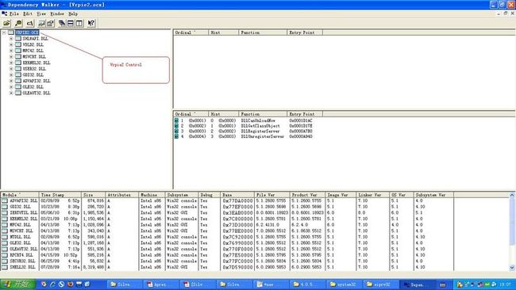Screen dimensions: 516x290
Task: Select VRPIE2.OCX in the module tree
Action: point(27,32)
